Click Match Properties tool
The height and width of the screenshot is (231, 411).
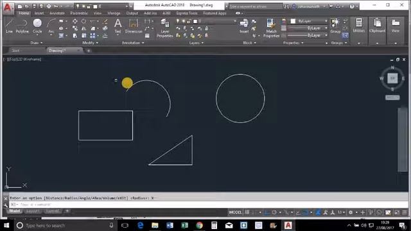[x=271, y=28]
